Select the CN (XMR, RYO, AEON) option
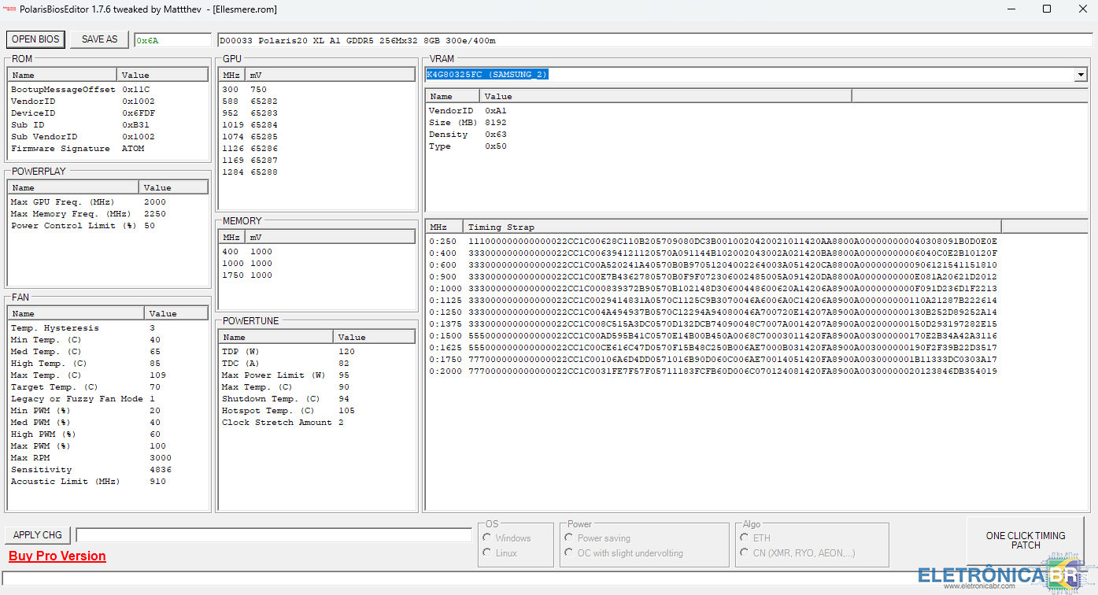 tap(745, 553)
